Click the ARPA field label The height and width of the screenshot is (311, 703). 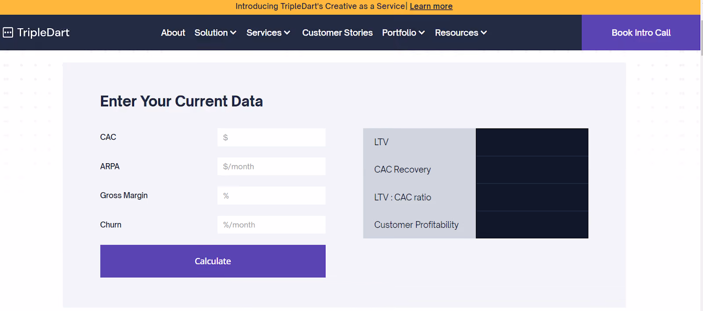point(110,166)
